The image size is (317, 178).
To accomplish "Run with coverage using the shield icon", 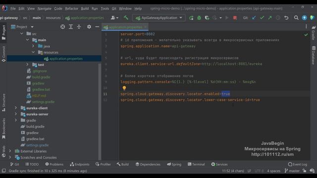I will point(207,18).
